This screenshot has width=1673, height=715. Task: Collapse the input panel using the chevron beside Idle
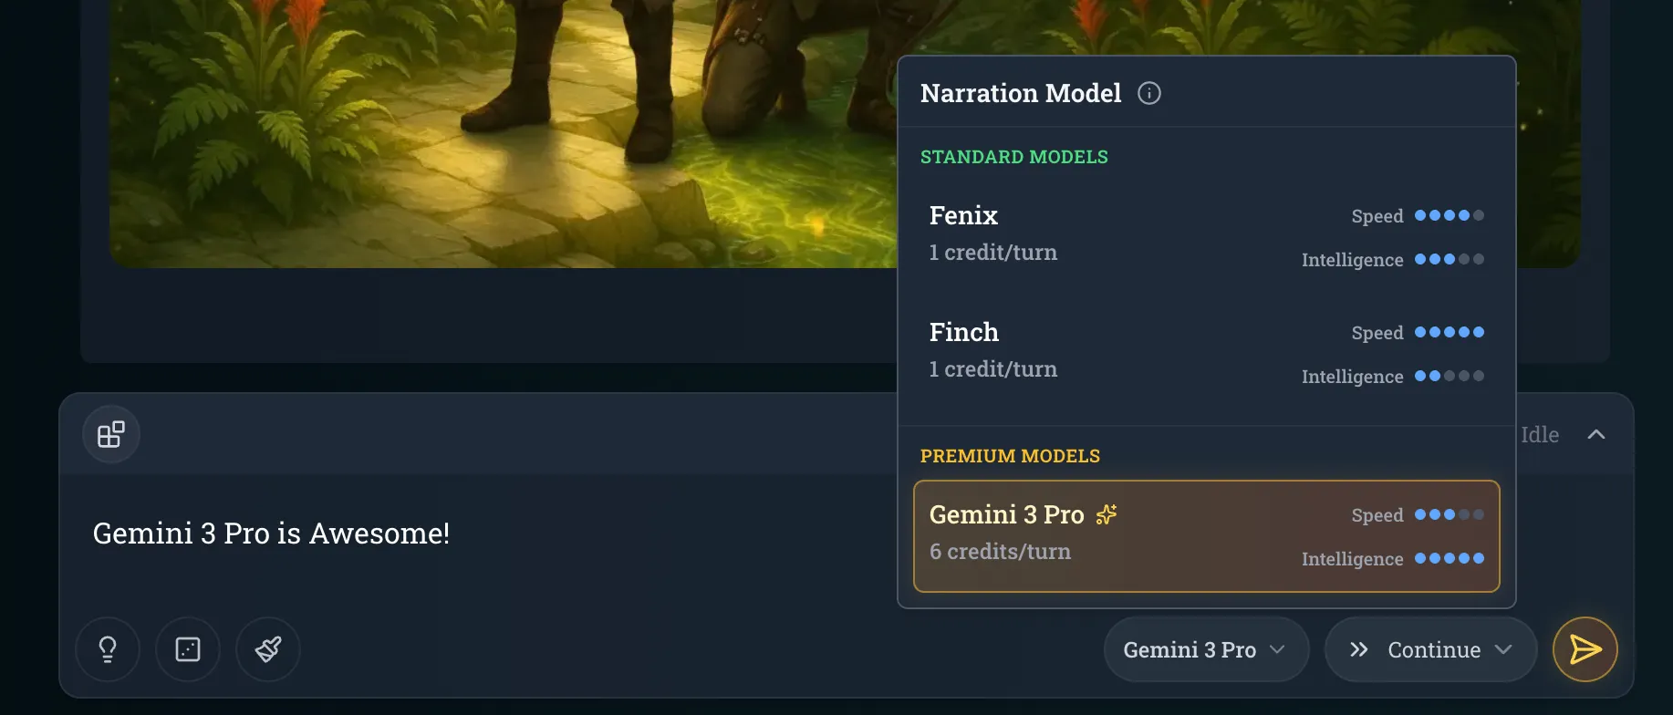1596,434
